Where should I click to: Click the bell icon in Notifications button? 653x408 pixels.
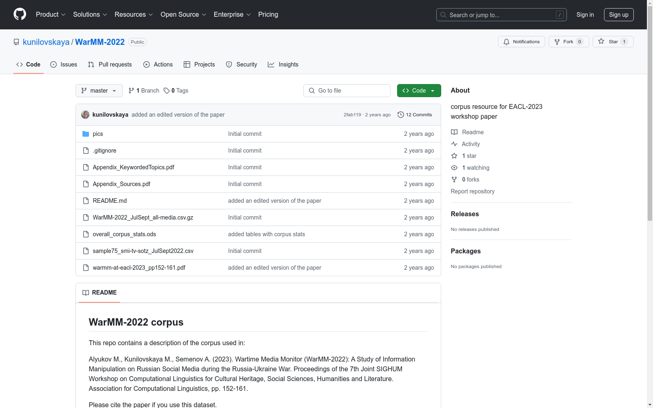506,42
